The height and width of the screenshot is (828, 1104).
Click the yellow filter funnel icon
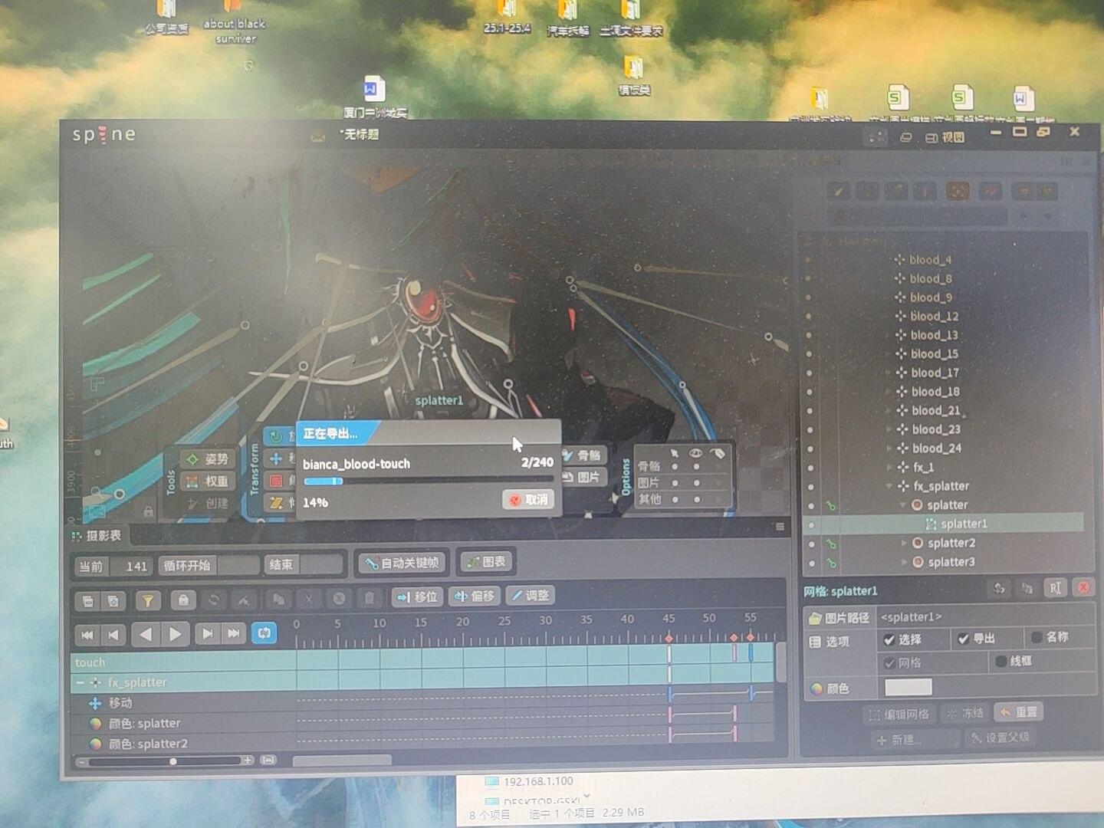148,601
